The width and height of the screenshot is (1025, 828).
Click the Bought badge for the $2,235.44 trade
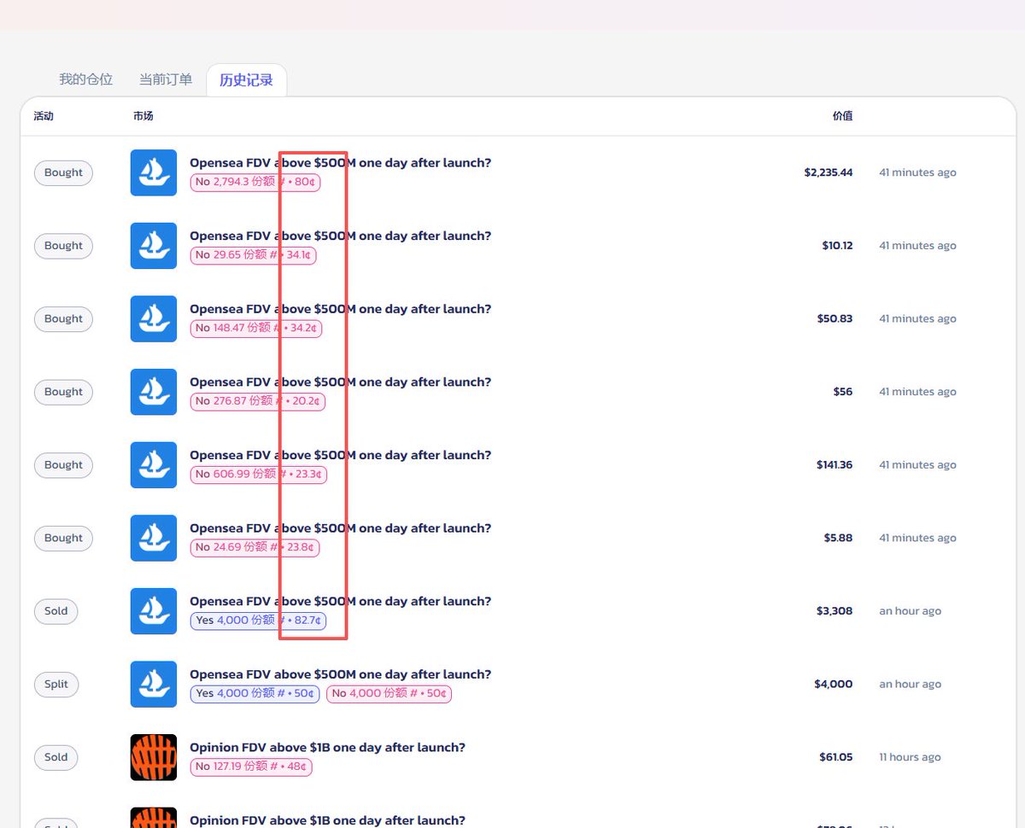tap(63, 172)
